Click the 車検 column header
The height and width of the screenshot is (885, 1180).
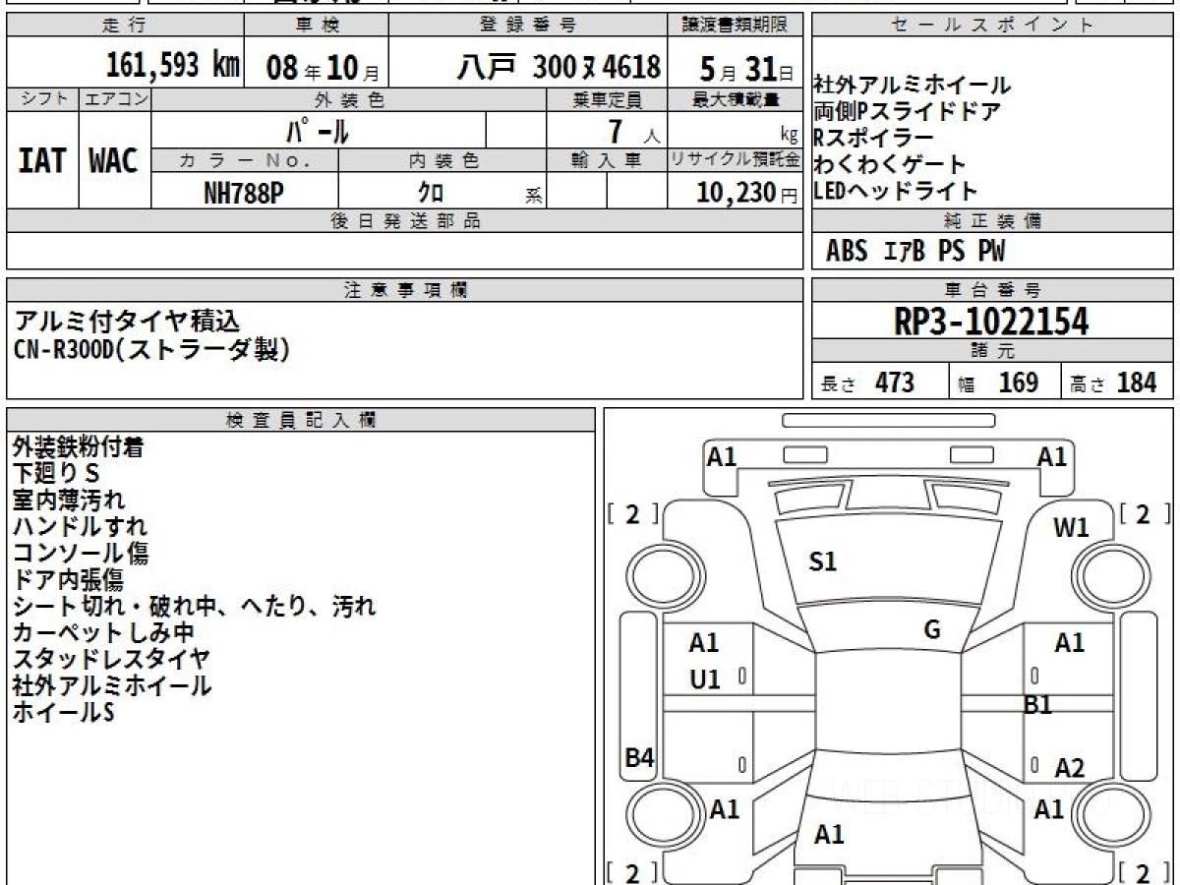[x=315, y=26]
